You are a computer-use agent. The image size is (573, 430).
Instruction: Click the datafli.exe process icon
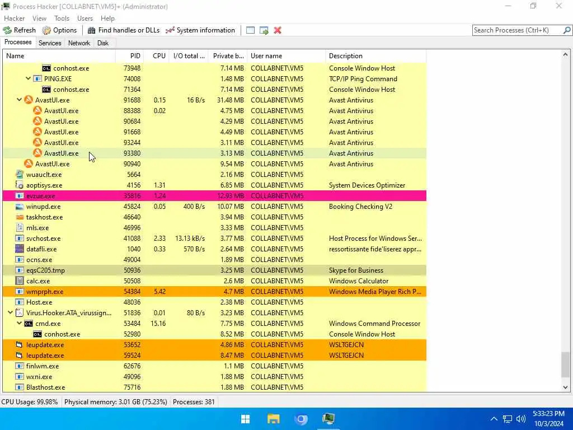20,249
